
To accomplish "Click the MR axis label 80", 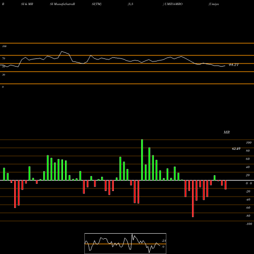I will (x=248, y=151).
